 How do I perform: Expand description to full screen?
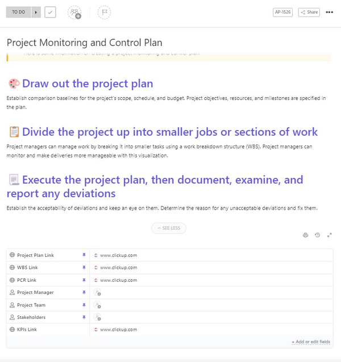pyautogui.click(x=330, y=235)
